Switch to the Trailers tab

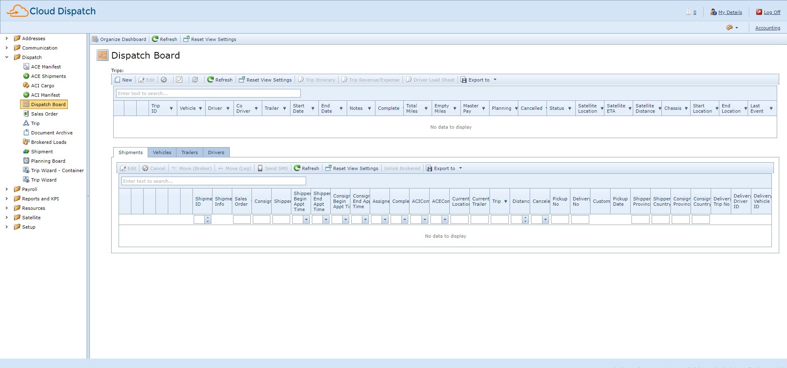(190, 152)
